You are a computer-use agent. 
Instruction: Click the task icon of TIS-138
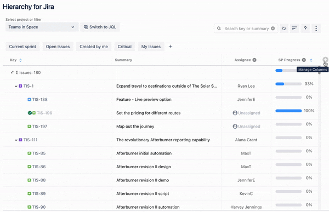(x=29, y=99)
